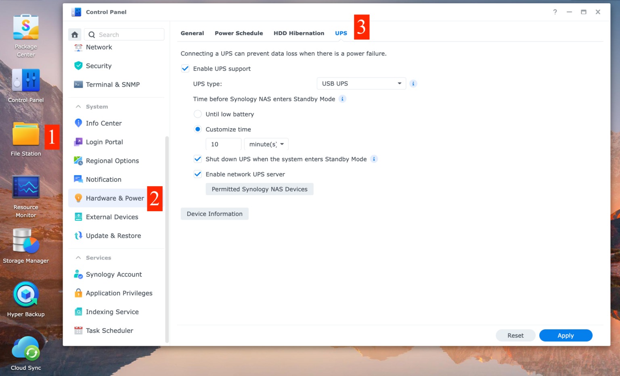Click the Indexing Service icon
Image resolution: width=620 pixels, height=376 pixels.
pyautogui.click(x=78, y=312)
